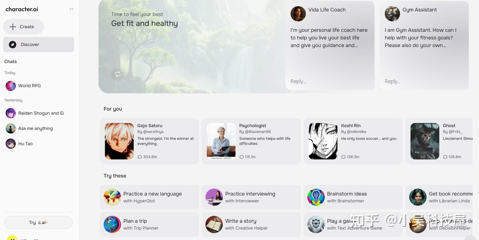This screenshot has width=479, height=240.
Task: Select the Trip Planner globe icon
Action: point(112,224)
